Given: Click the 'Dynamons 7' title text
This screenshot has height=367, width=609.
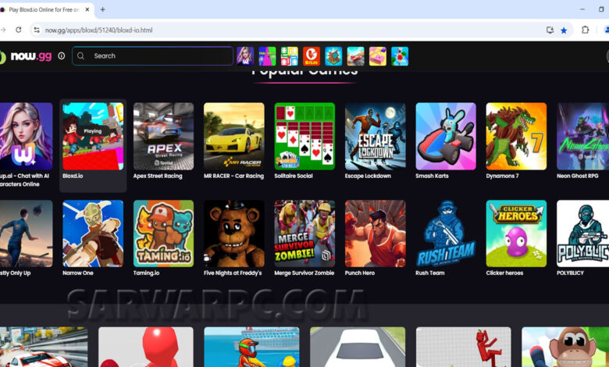Looking at the screenshot, I should [502, 176].
